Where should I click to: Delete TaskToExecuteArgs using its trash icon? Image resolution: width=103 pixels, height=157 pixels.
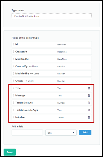click(x=89, y=110)
